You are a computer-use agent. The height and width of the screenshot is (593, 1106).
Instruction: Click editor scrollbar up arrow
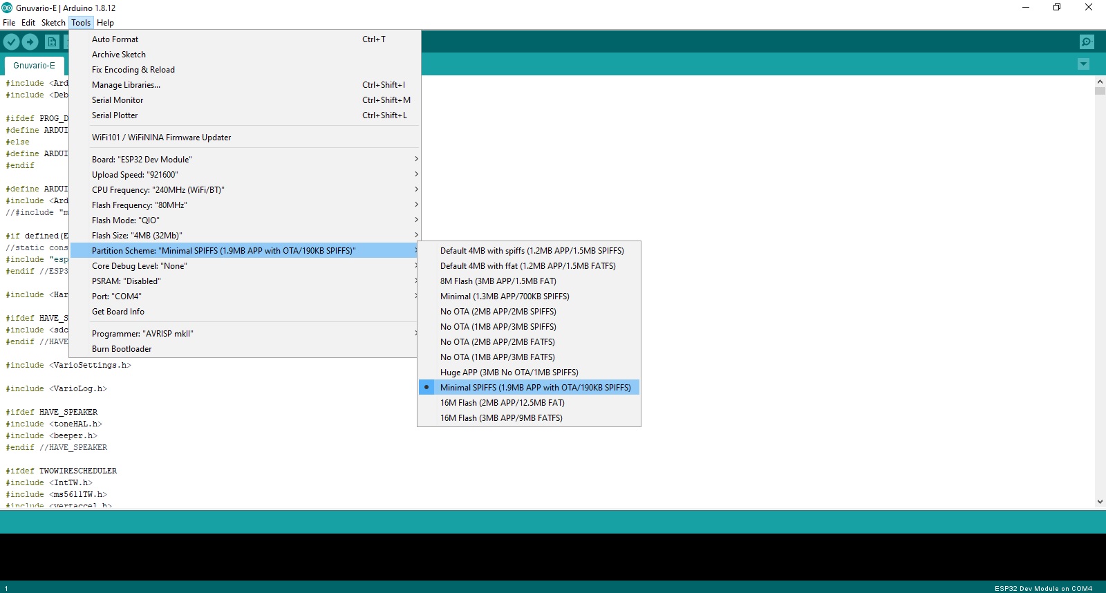pyautogui.click(x=1100, y=81)
